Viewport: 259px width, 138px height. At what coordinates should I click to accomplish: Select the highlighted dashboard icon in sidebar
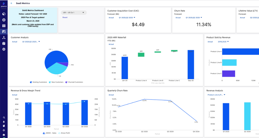4,32
